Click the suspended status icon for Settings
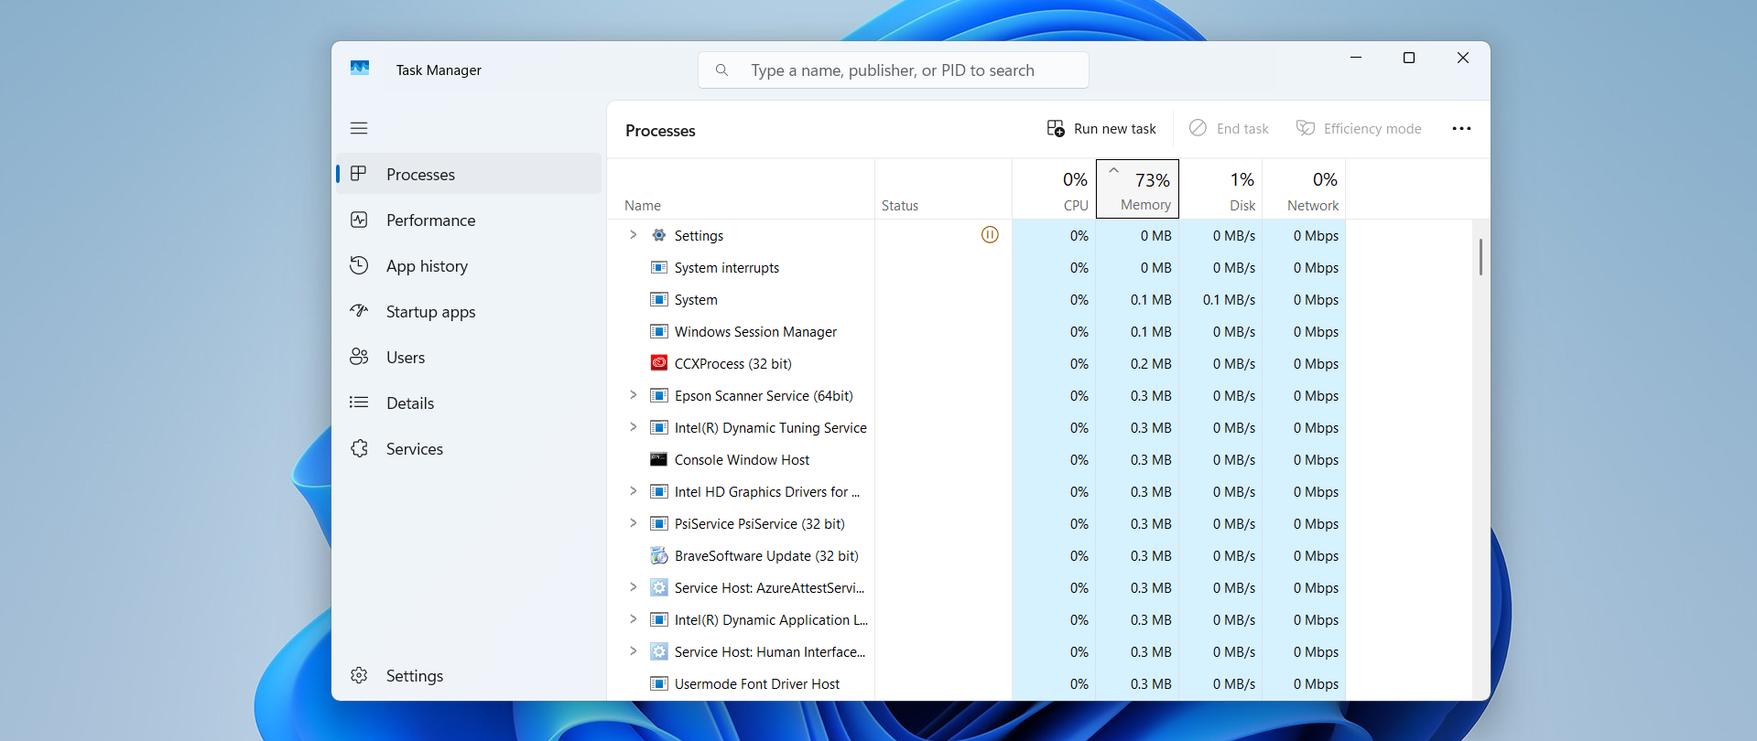Viewport: 1757px width, 741px height. coord(989,235)
